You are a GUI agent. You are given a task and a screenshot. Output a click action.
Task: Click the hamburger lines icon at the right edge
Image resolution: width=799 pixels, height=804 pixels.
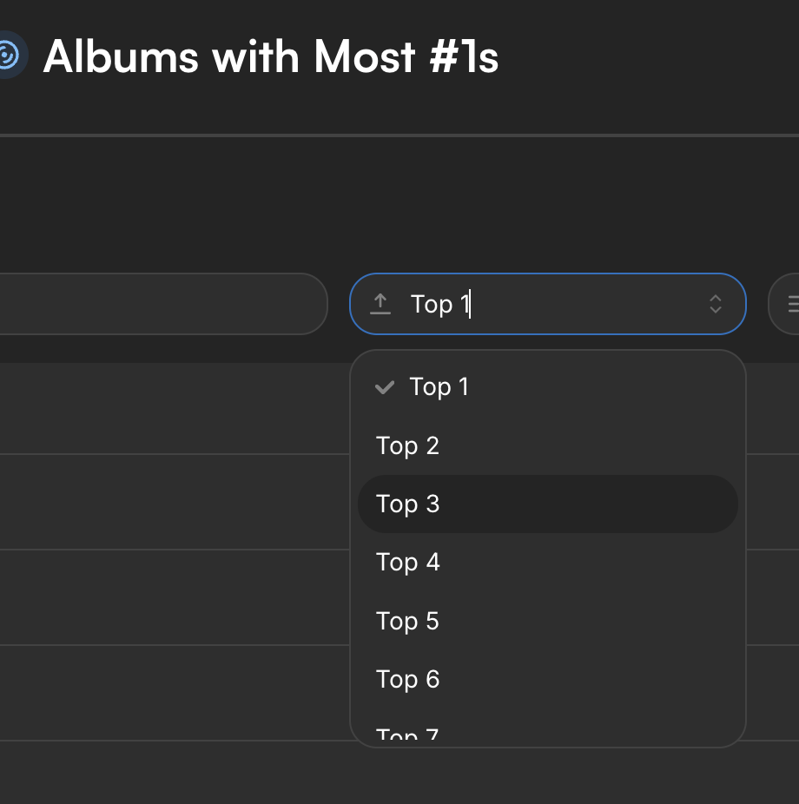click(x=793, y=304)
